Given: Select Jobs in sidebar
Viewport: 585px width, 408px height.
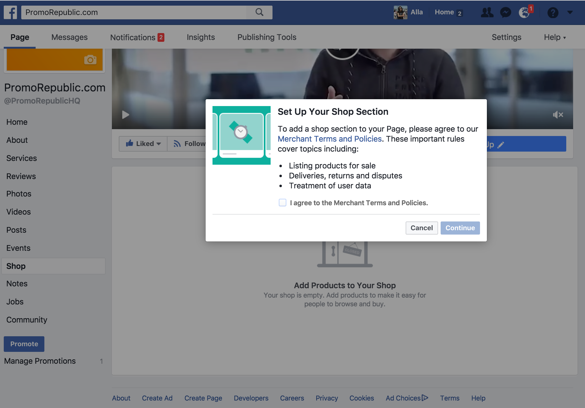Looking at the screenshot, I should [x=15, y=302].
